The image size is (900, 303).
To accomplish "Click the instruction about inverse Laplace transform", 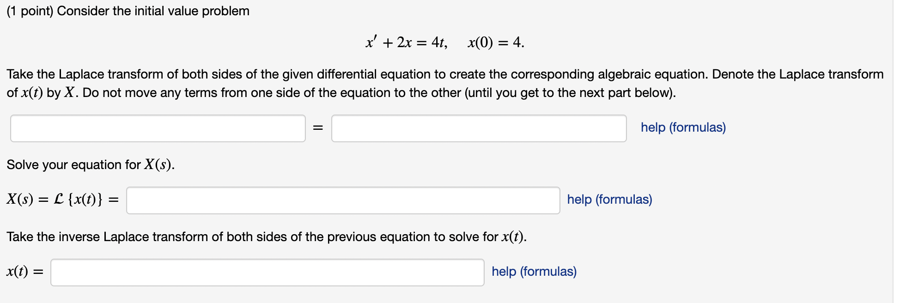I will [267, 237].
